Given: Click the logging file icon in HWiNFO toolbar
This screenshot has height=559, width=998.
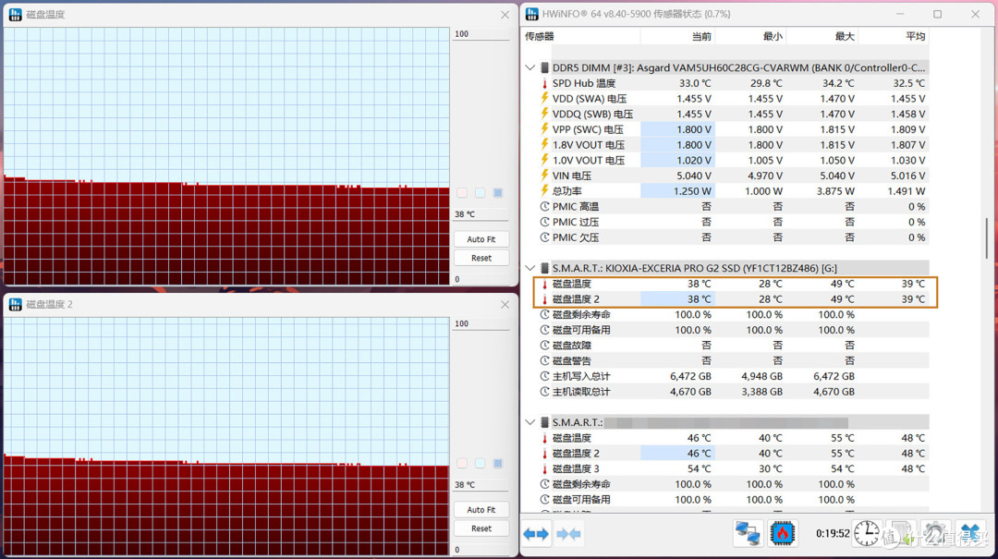Looking at the screenshot, I should (901, 533).
